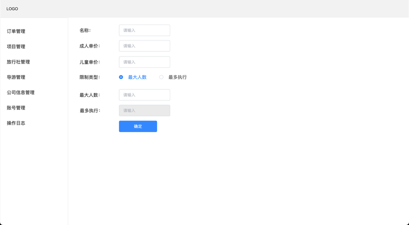The image size is (409, 225).
Task: Choose the 最多执行 radio option
Action: coord(161,77)
